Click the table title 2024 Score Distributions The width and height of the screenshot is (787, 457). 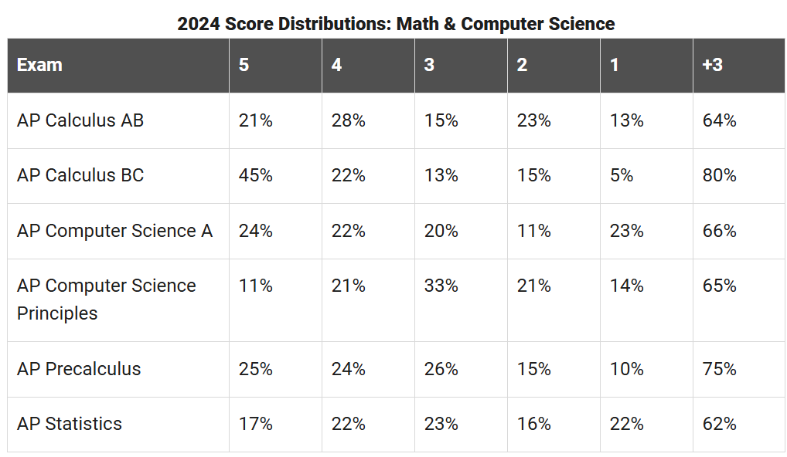coord(396,24)
